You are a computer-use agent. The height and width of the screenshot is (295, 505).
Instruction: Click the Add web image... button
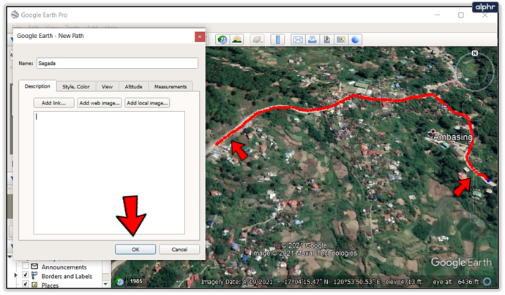pos(100,103)
